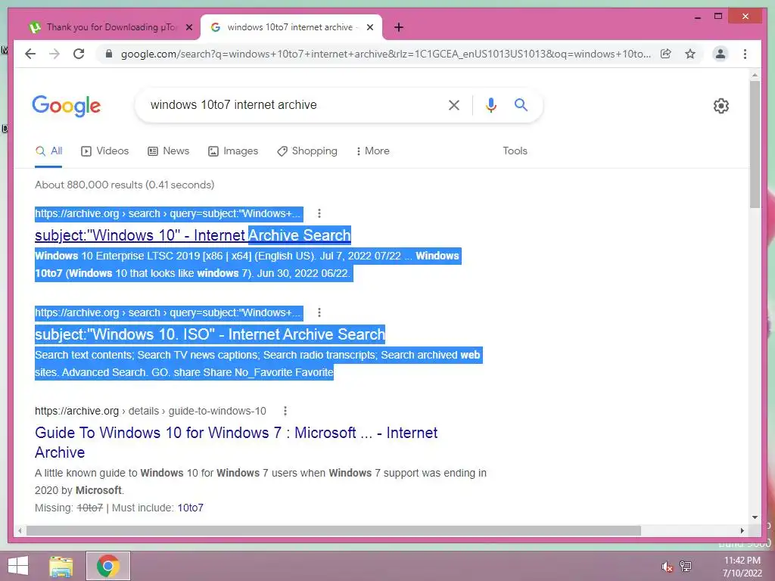The image size is (775, 581).
Task: Submit search with the magnifier icon
Action: click(x=521, y=104)
